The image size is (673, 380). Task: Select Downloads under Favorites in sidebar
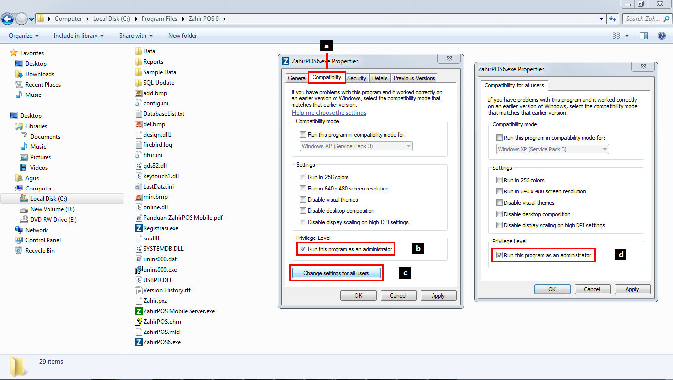[x=40, y=74]
